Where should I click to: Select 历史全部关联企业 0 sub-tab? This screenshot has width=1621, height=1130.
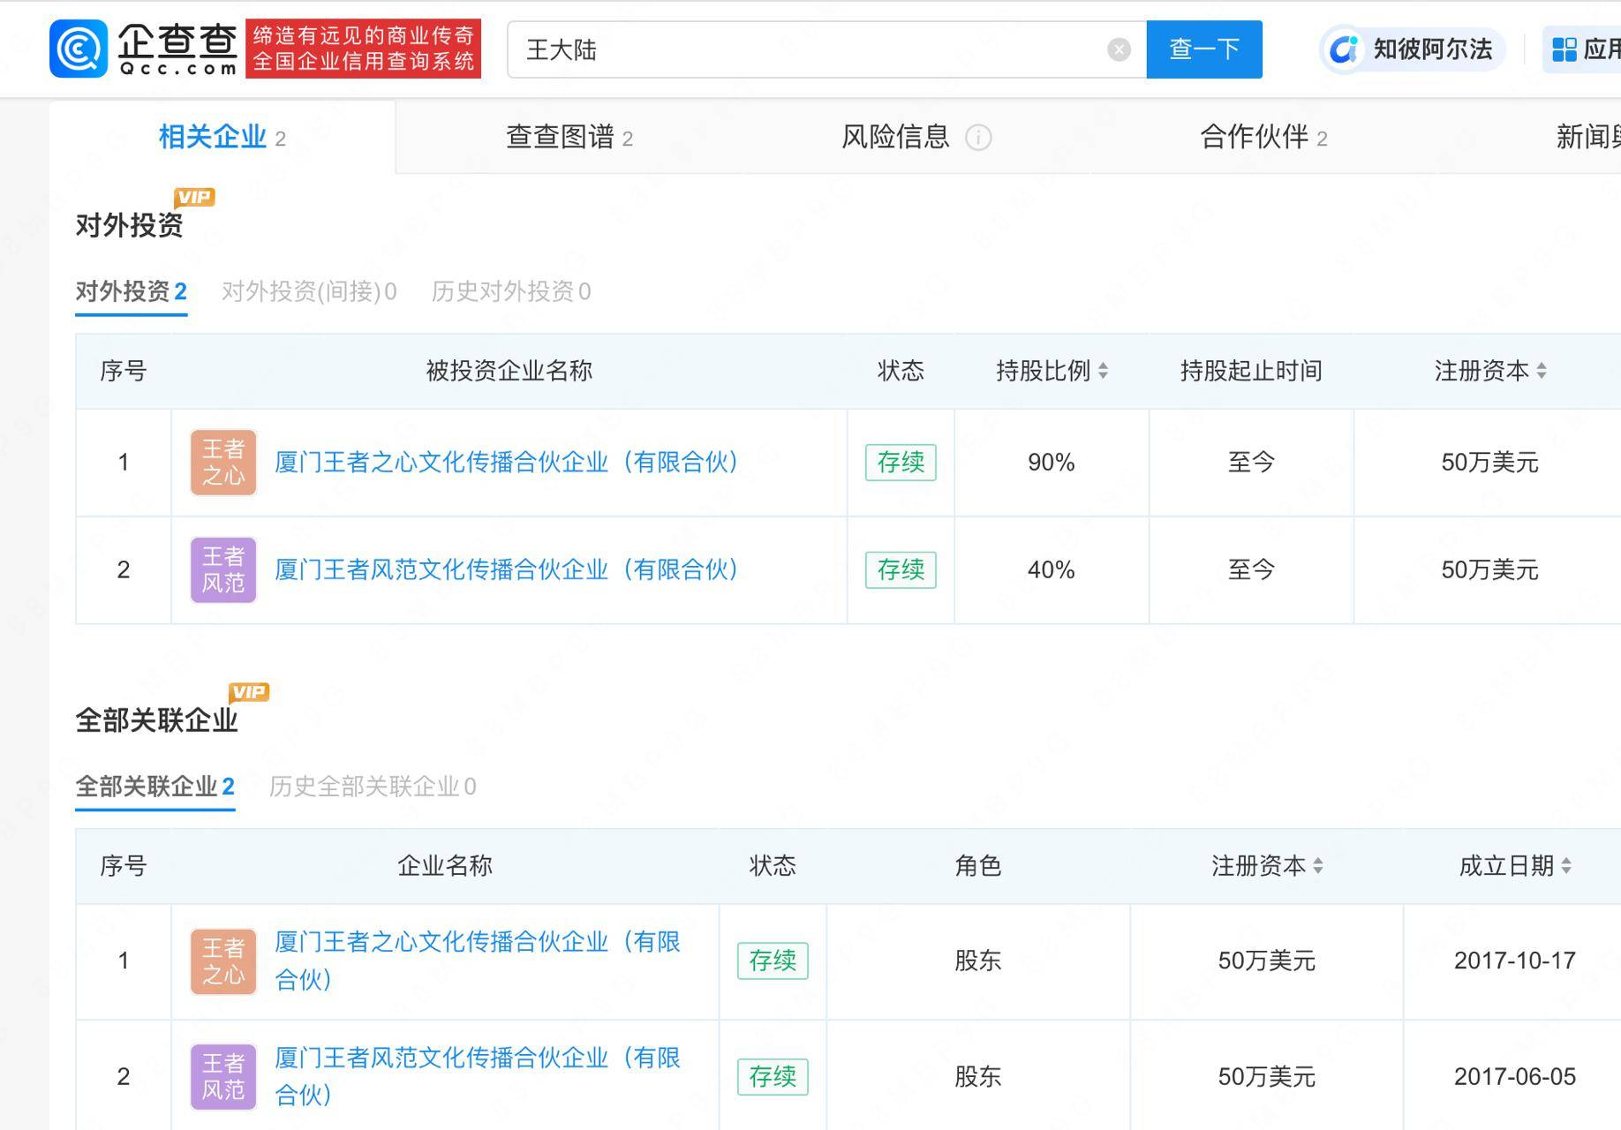coord(373,787)
